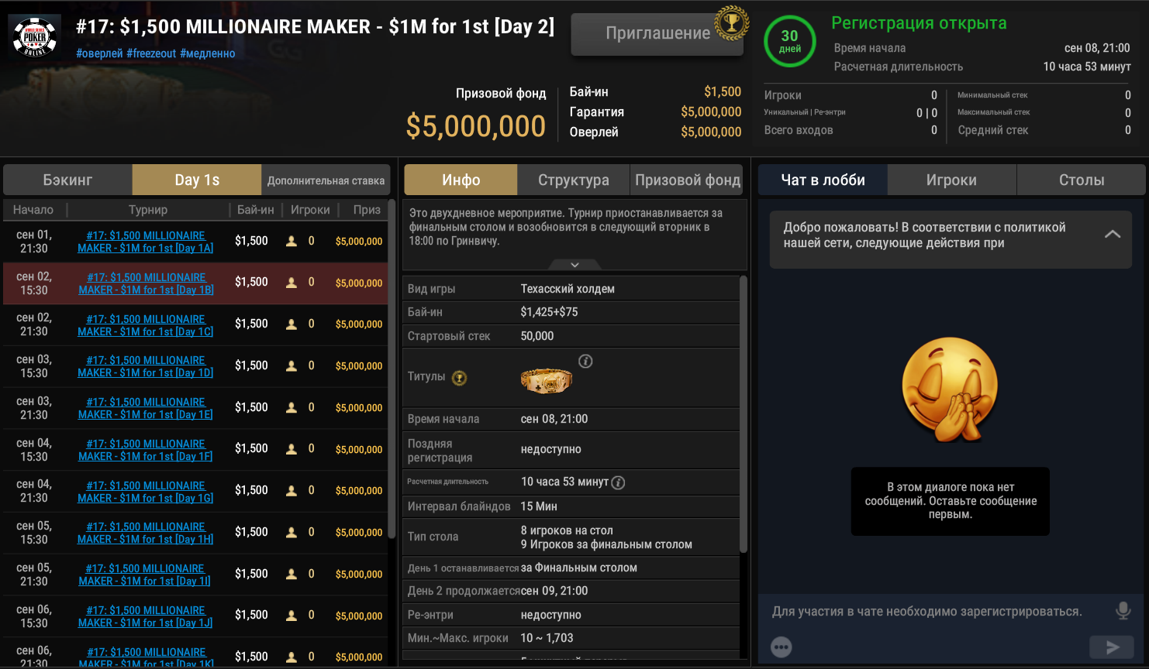Click the Приглашение button

pos(657,33)
